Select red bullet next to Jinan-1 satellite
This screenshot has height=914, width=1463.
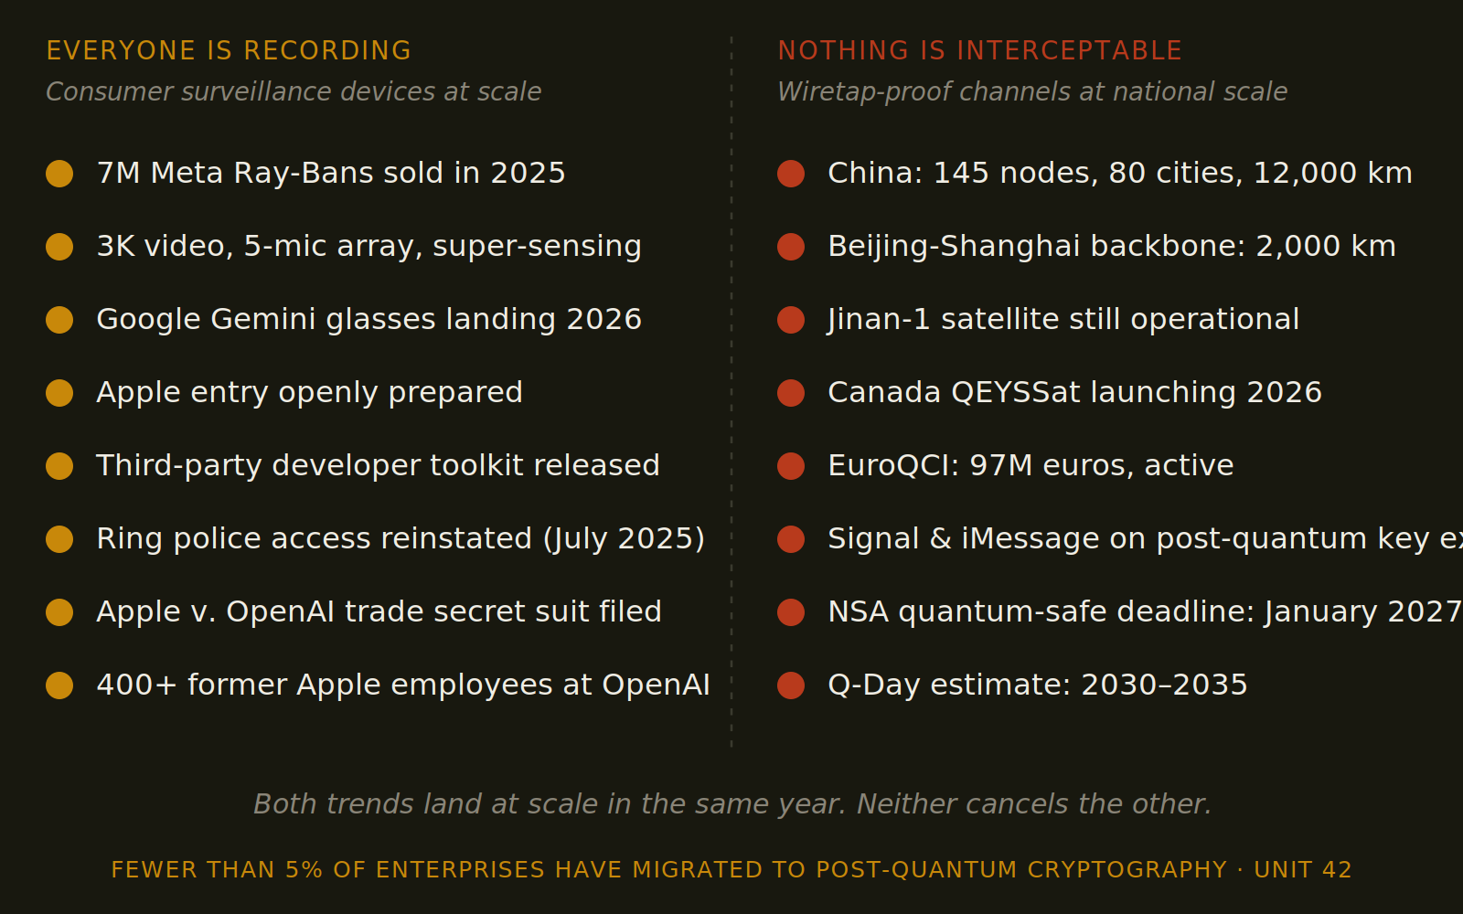(x=791, y=320)
